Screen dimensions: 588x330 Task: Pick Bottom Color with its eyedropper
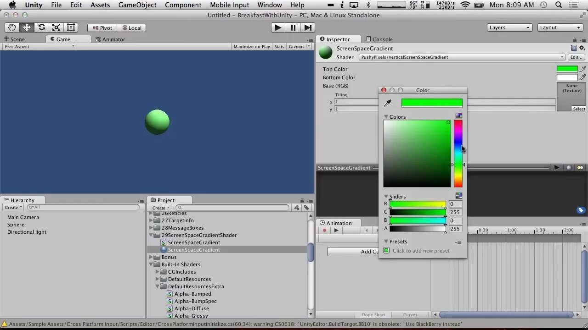[582, 77]
